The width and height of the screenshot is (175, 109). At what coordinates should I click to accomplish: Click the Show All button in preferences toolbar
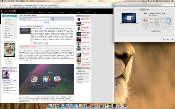click(x=124, y=5)
